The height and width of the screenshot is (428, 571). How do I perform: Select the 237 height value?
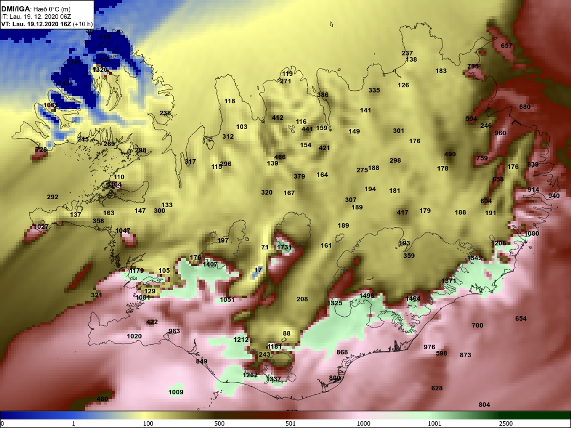click(x=407, y=53)
